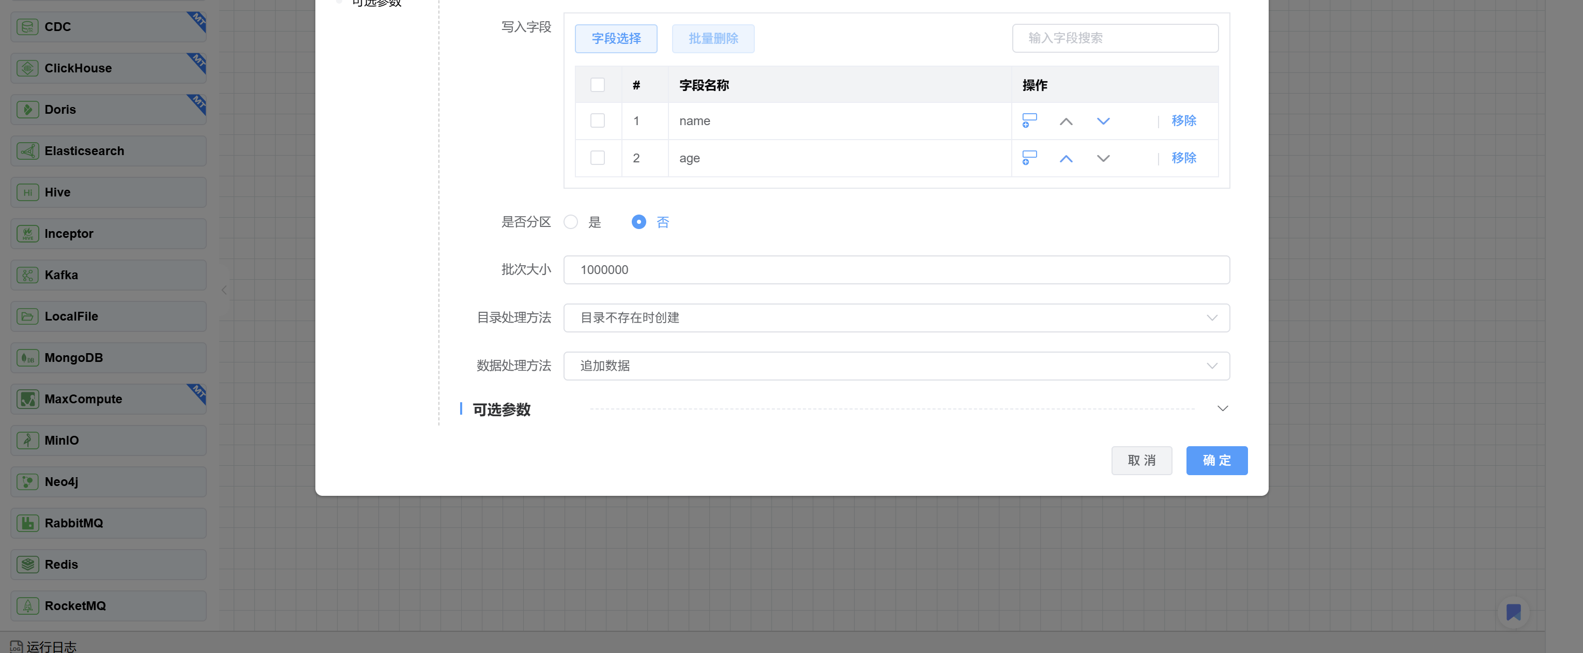Select the 是 partition radio option
1583x653 pixels.
(571, 222)
